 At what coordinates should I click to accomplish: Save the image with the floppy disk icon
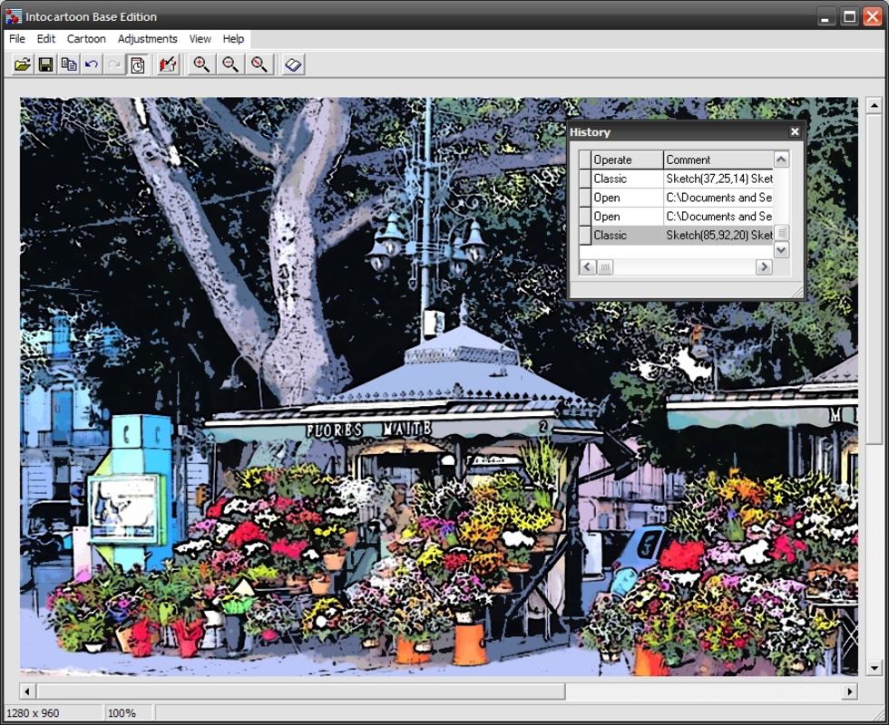coord(45,64)
